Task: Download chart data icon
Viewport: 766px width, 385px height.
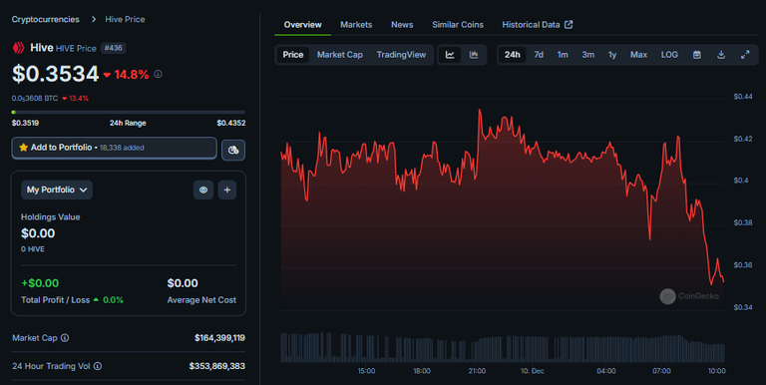Action: 721,55
